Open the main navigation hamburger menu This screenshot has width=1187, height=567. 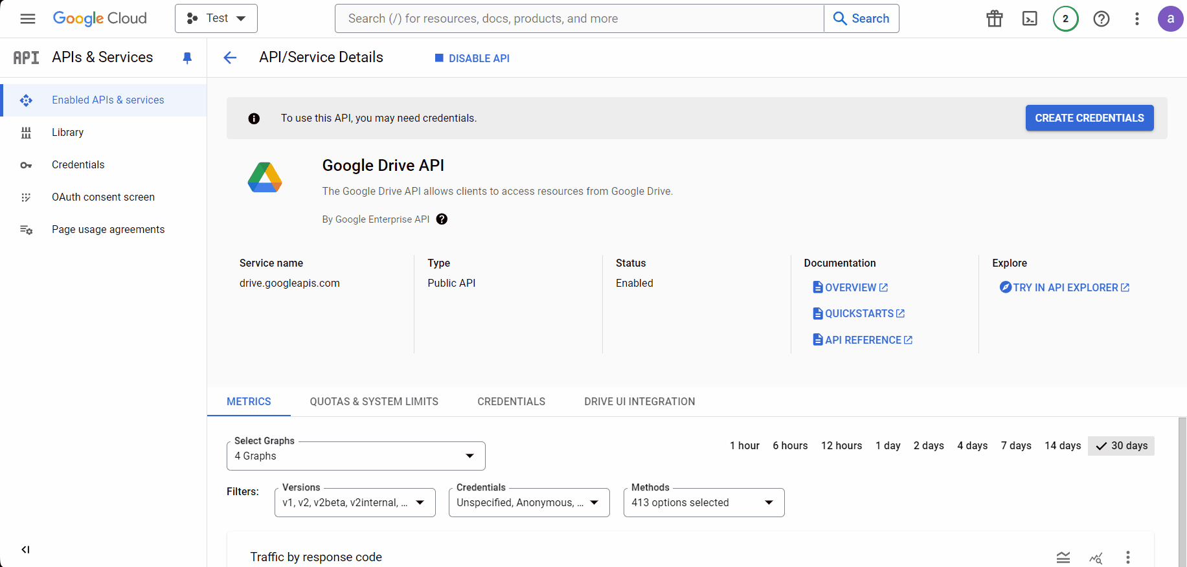coord(28,19)
